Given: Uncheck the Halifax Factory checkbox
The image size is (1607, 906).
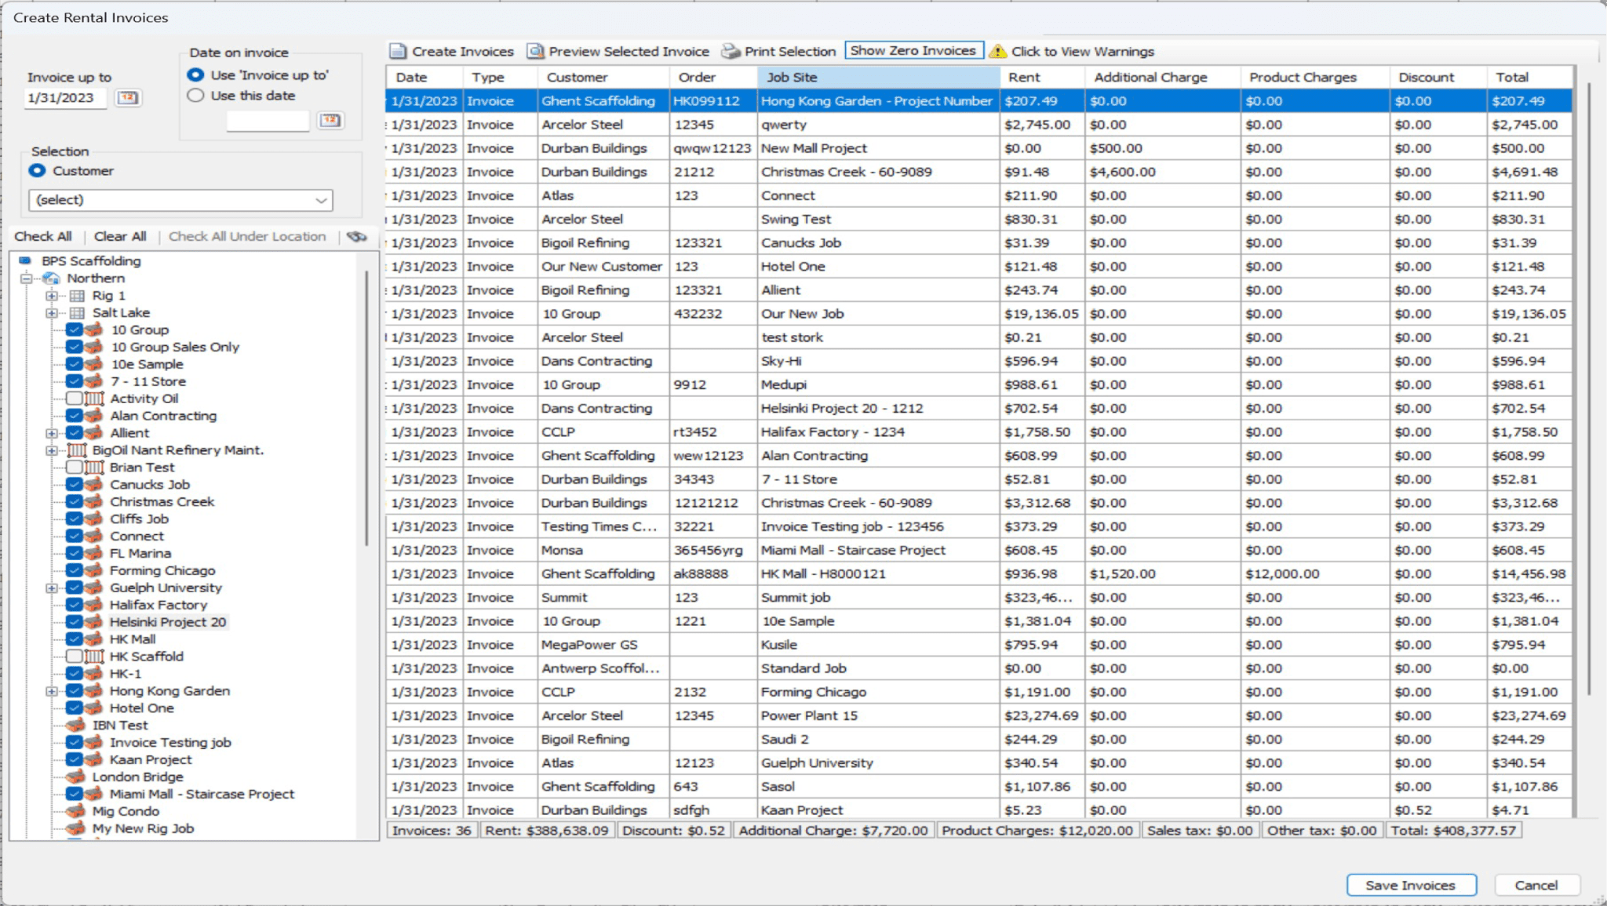Looking at the screenshot, I should [75, 605].
